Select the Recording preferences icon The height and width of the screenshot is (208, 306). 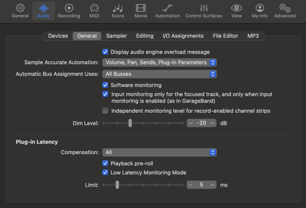click(69, 8)
